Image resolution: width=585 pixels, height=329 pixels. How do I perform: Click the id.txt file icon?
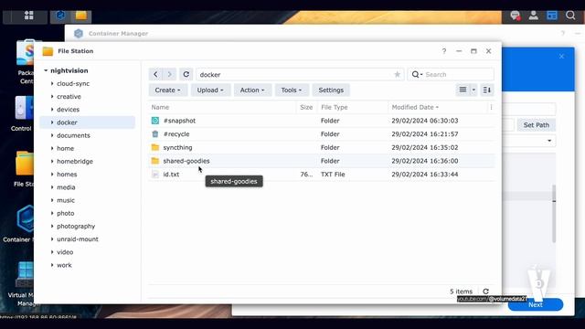tap(155, 175)
